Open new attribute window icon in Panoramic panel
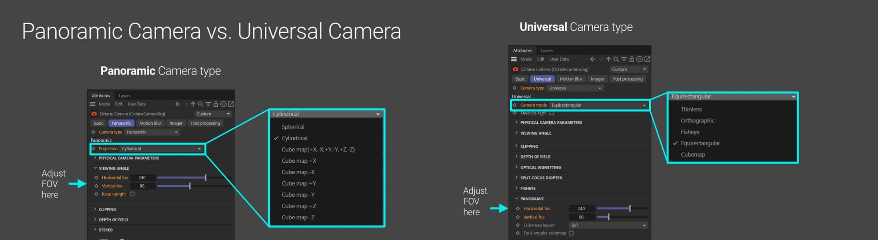Image resolution: width=878 pixels, height=240 pixels. point(231,104)
